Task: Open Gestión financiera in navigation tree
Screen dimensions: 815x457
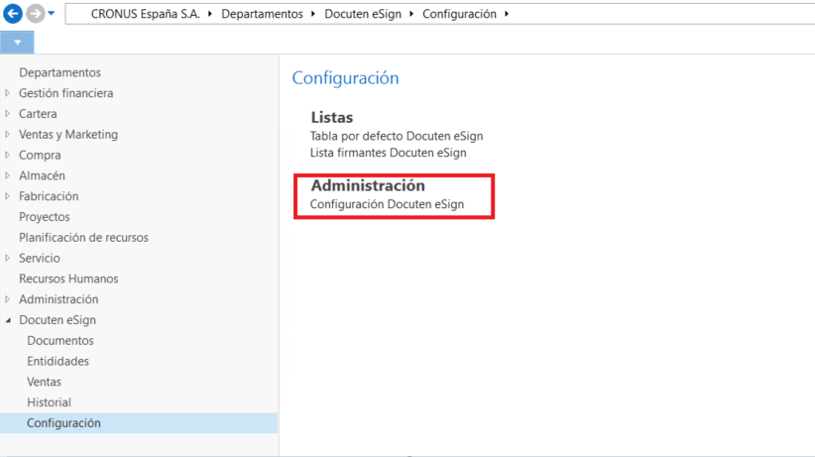Action: (x=66, y=93)
